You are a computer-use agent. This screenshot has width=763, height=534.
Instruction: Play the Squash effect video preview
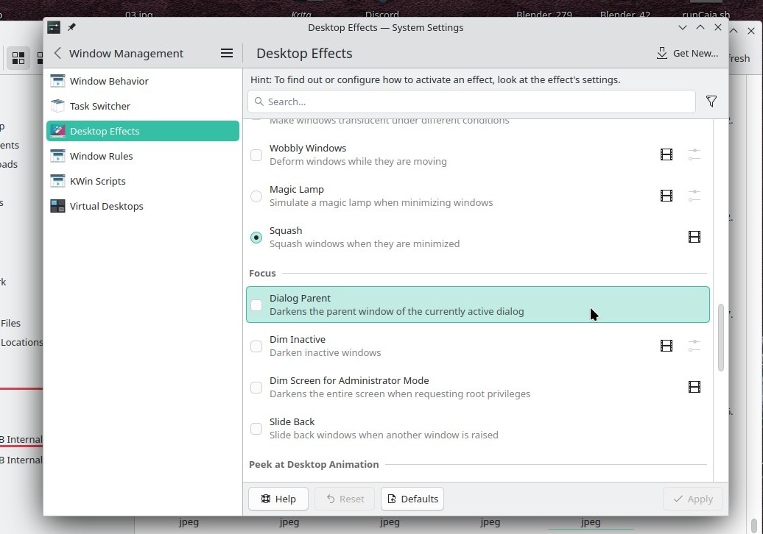coord(695,237)
